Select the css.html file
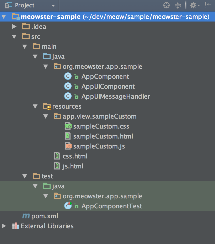215x244 pixels. coord(75,156)
